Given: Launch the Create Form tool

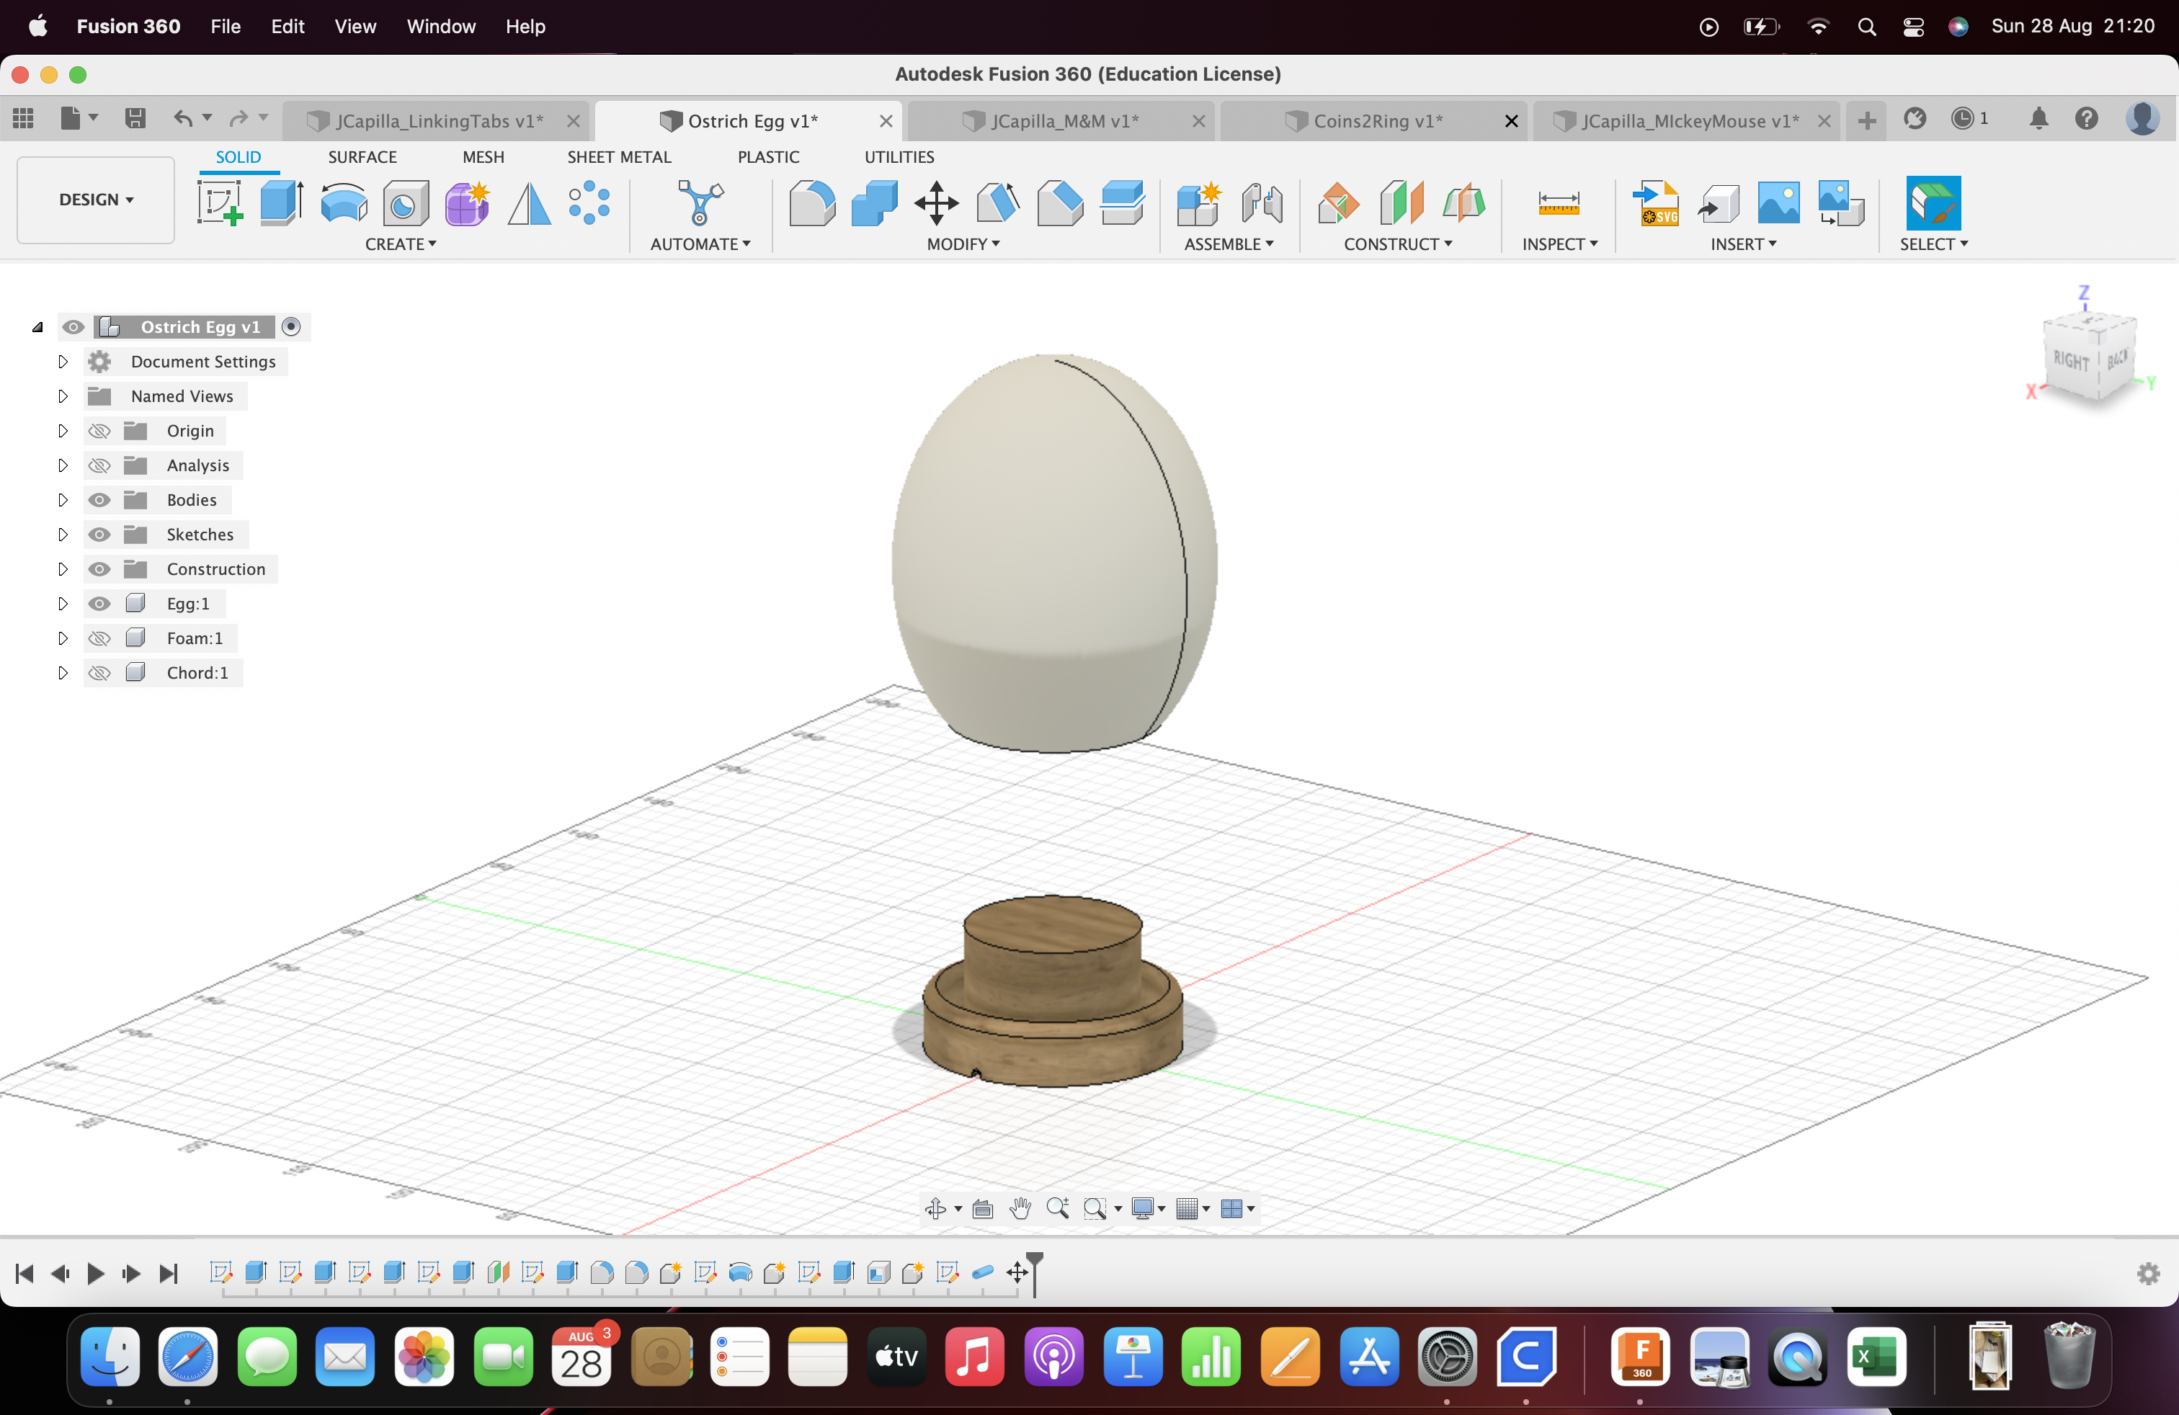Looking at the screenshot, I should (x=467, y=203).
